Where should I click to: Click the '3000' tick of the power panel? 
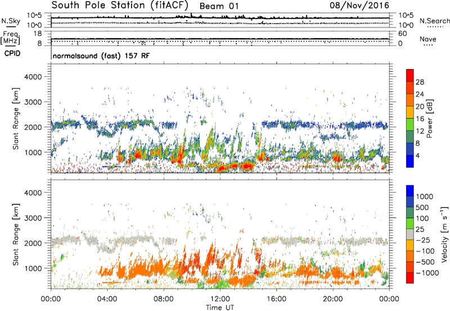point(33,102)
